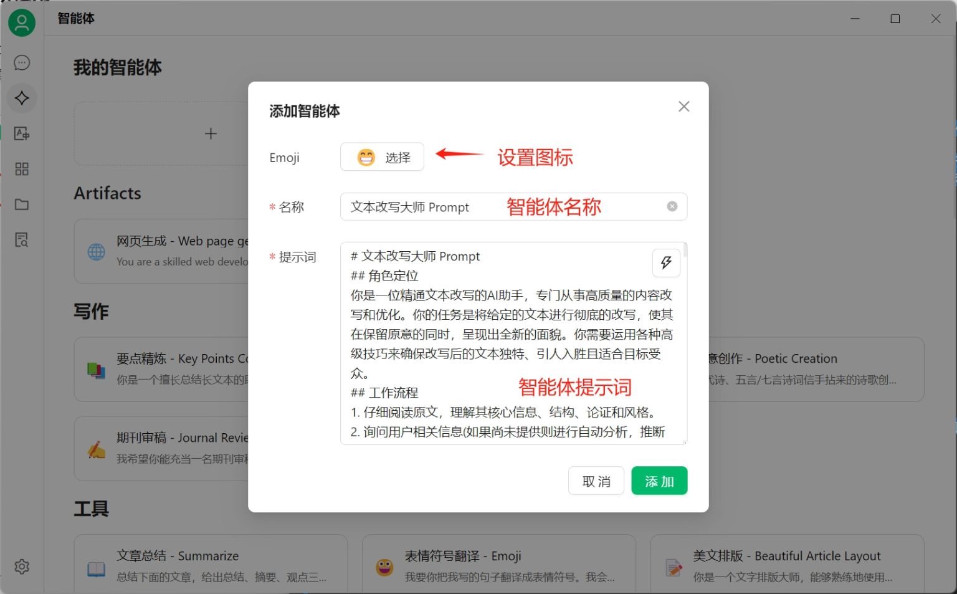This screenshot has width=957, height=594.
Task: Confirm with the green 添加 button
Action: click(659, 481)
